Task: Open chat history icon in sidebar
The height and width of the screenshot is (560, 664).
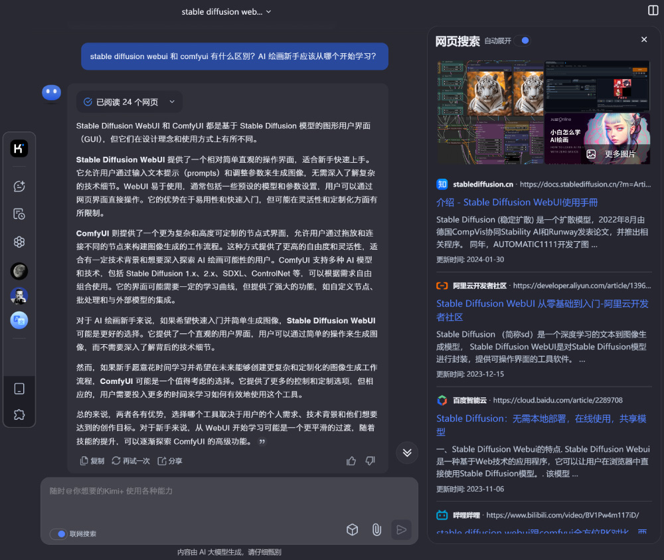Action: tap(19, 213)
